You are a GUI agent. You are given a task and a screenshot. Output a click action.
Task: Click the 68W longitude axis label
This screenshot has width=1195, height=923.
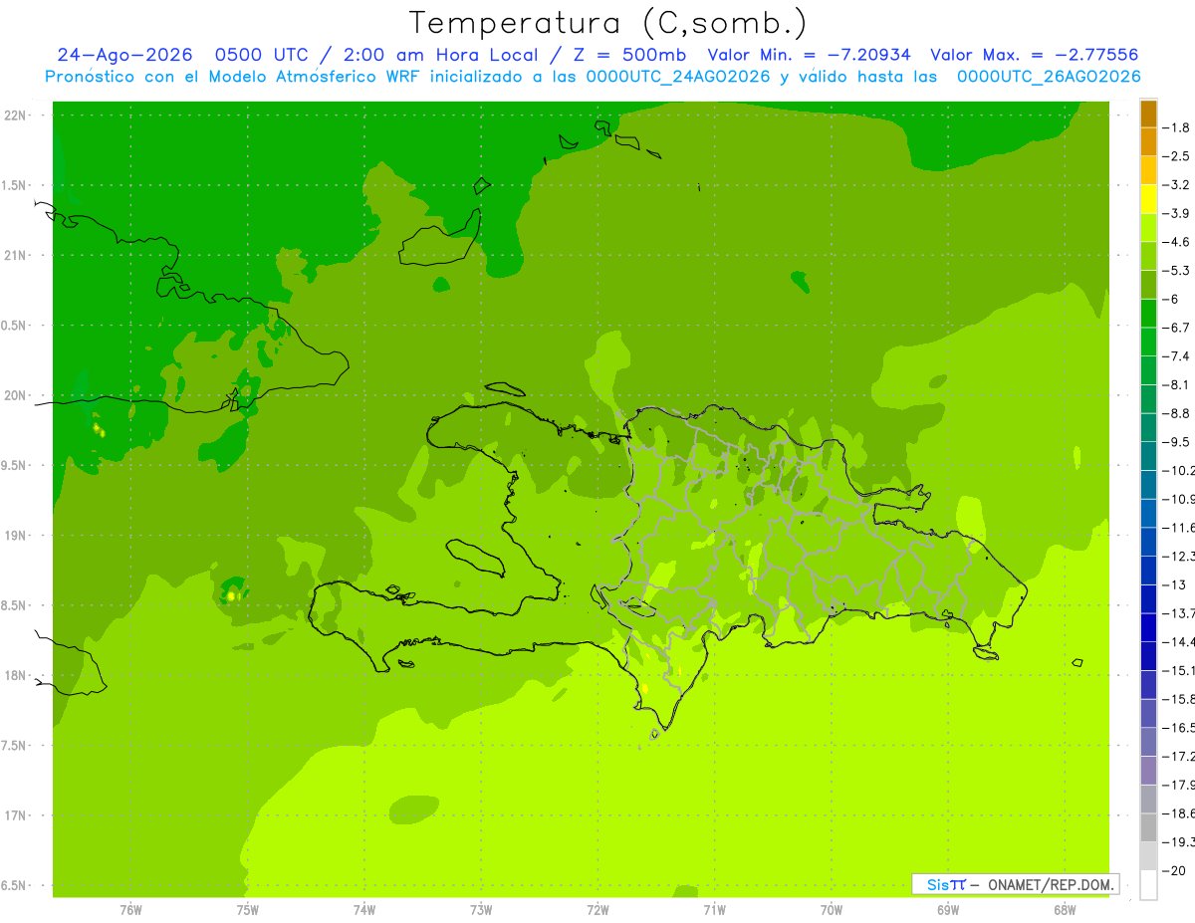coord(1065,909)
